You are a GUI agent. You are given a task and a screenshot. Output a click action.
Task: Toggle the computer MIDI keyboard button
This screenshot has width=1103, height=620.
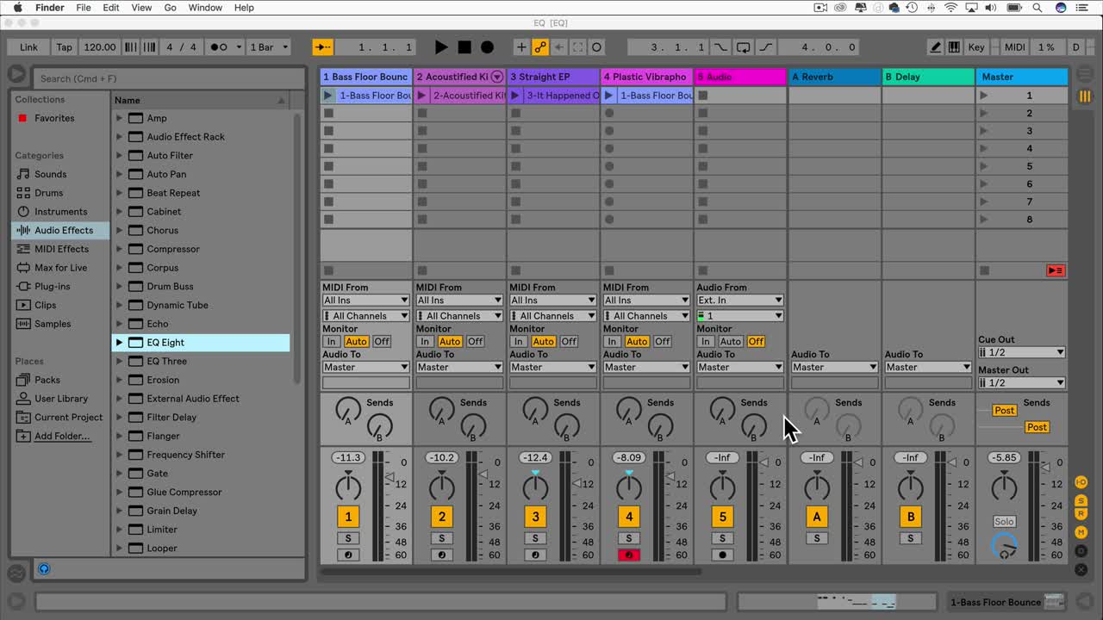pos(954,47)
